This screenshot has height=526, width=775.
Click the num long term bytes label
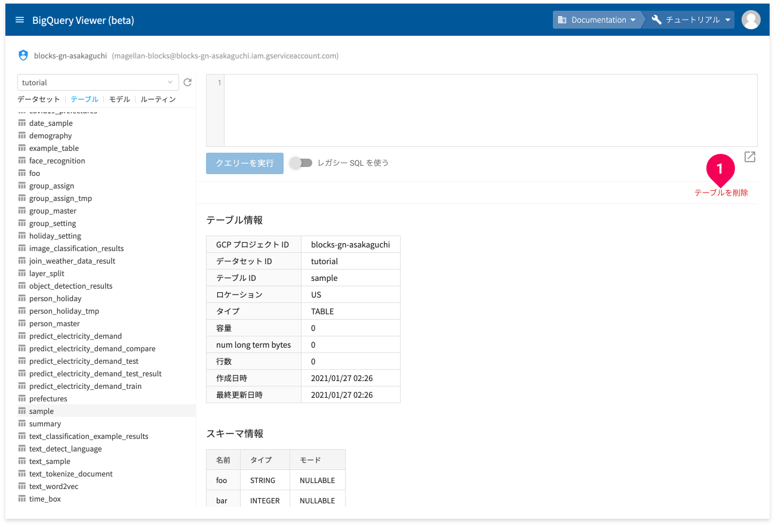point(254,345)
